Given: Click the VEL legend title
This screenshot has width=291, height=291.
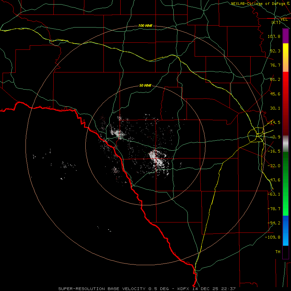Looking at the screenshot, I should [x=284, y=19].
